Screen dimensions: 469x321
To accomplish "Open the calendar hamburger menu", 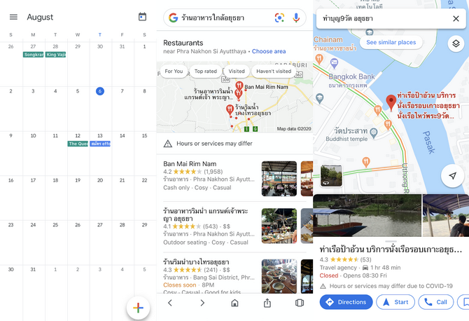I will click(x=13, y=17).
